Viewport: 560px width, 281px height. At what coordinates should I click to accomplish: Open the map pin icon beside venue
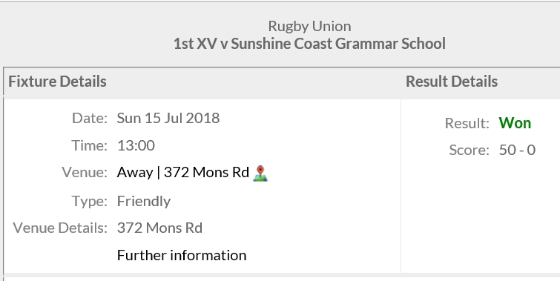tap(260, 173)
